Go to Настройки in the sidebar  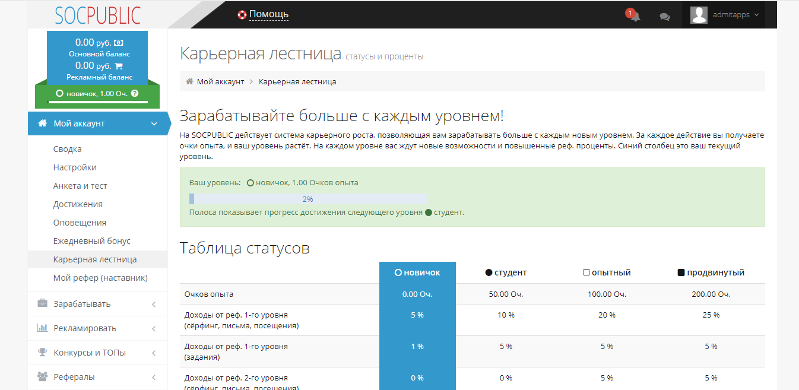[75, 167]
